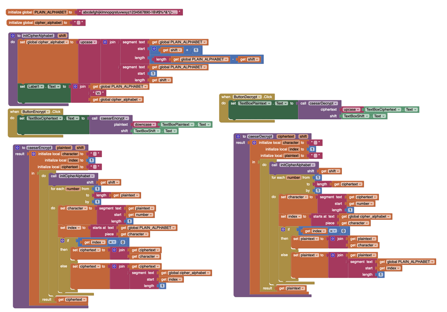
Task: Open mutator gear on caesarEncrypt procedure header
Action: [x=17, y=148]
